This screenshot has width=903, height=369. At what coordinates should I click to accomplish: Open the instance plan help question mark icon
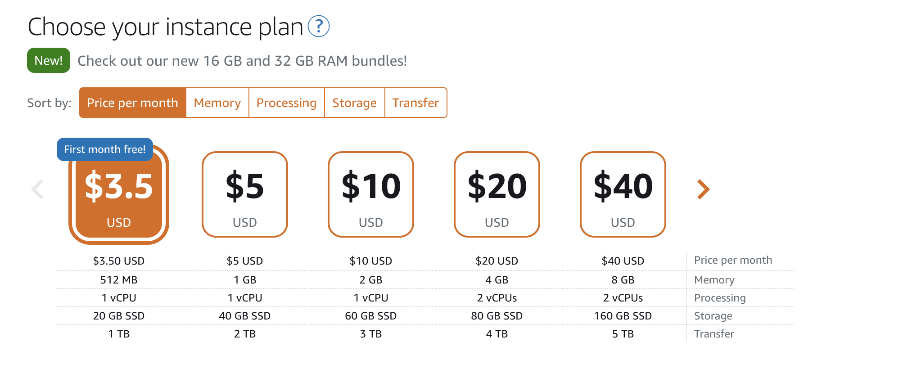319,26
